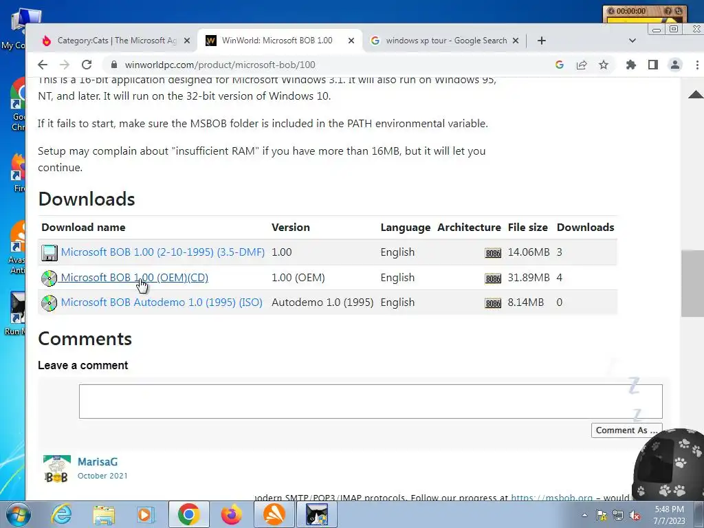Screen dimensions: 704x528
Task: Click the Action Center flag tray icon
Action: (x=601, y=516)
